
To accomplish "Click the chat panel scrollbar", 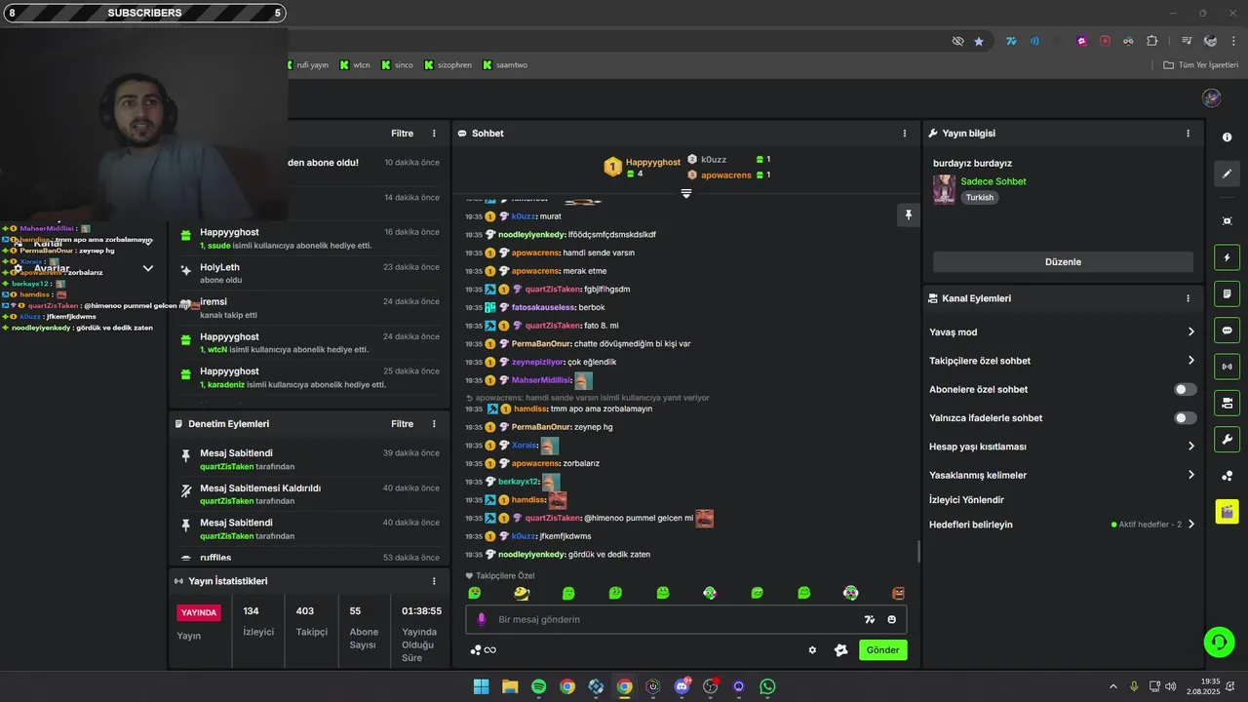I will coord(918,552).
